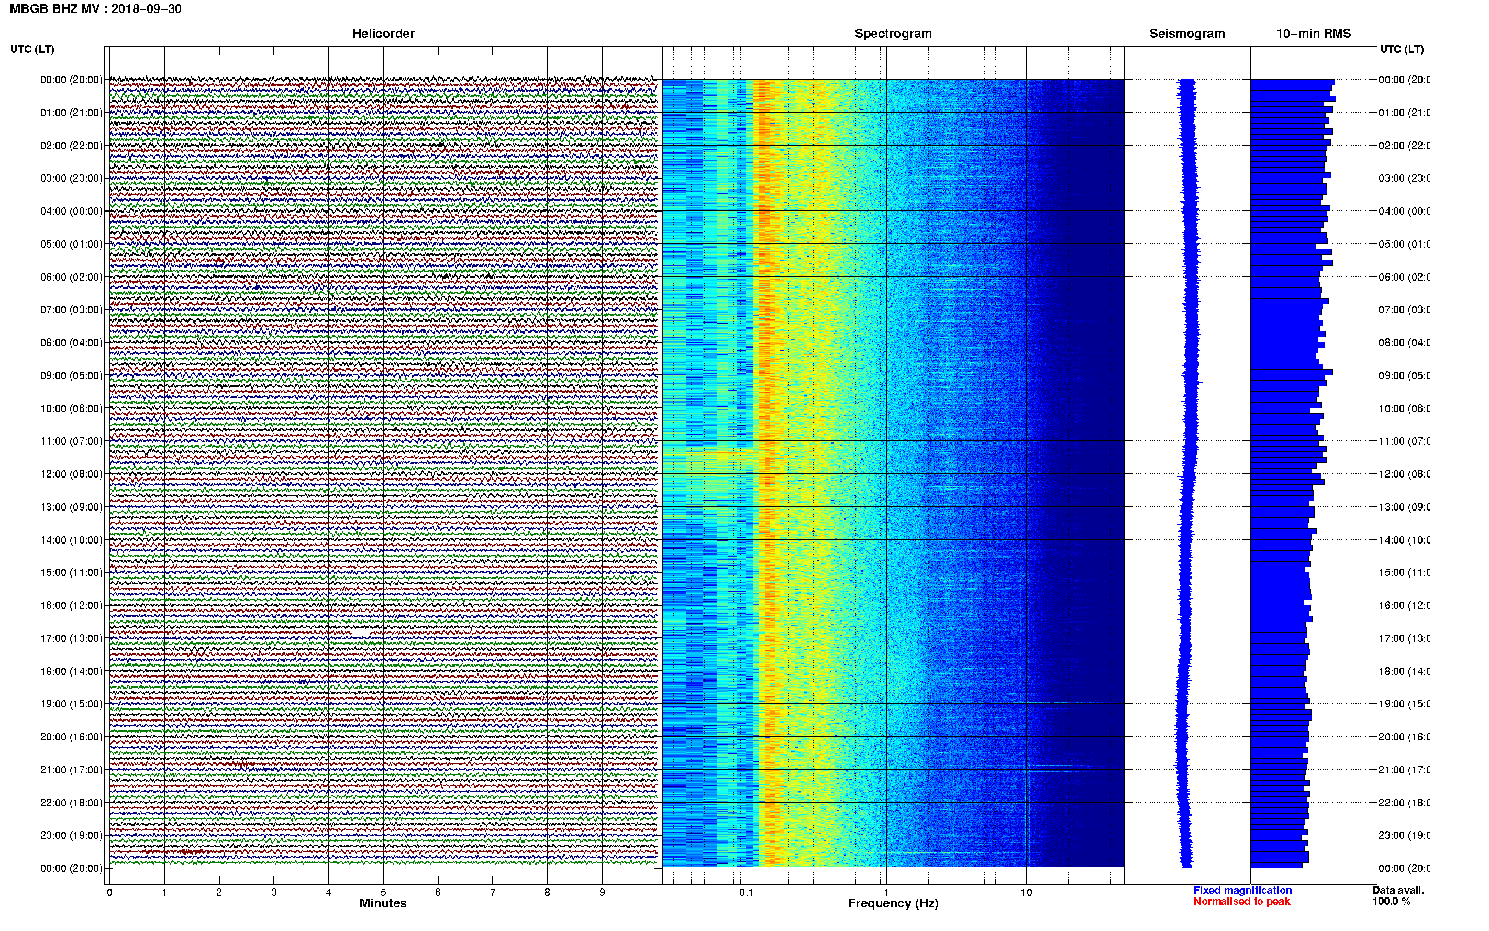This screenshot has height=931, width=1489.
Task: Click minute tick label 3 on Helicorder axis
Action: coord(274,892)
